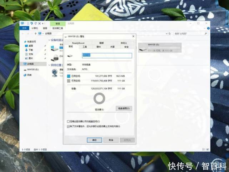Screen dimensions: 229x172
Task: Select the WH100 (E:) drive tile in the main pane
Action: [x=160, y=48]
